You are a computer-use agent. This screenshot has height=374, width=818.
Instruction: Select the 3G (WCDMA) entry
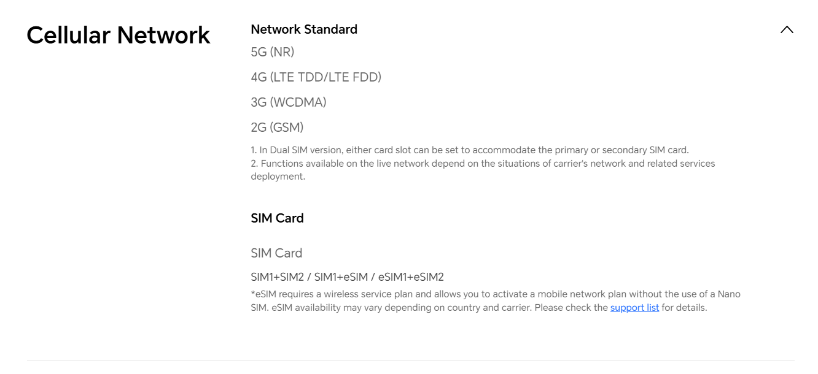[x=288, y=102]
